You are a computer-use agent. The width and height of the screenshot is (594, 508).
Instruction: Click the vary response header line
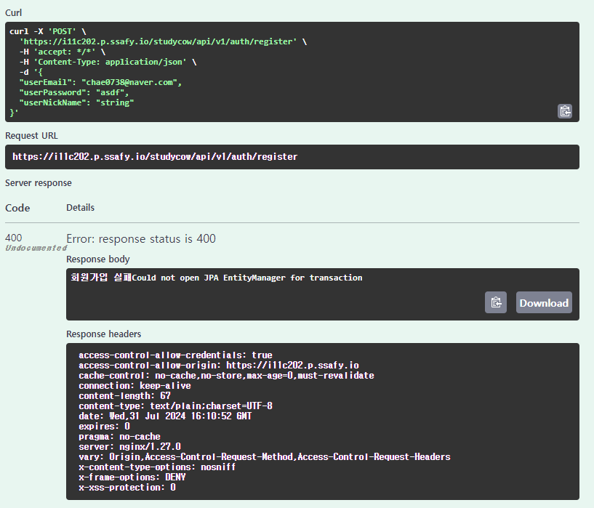pyautogui.click(x=265, y=457)
